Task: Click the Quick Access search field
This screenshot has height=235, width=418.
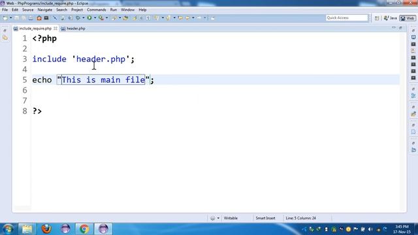Action: click(347, 18)
